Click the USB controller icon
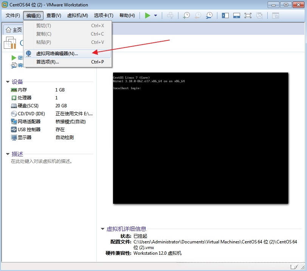Image resolution: width=307 pixels, height=271 pixels. (14, 129)
